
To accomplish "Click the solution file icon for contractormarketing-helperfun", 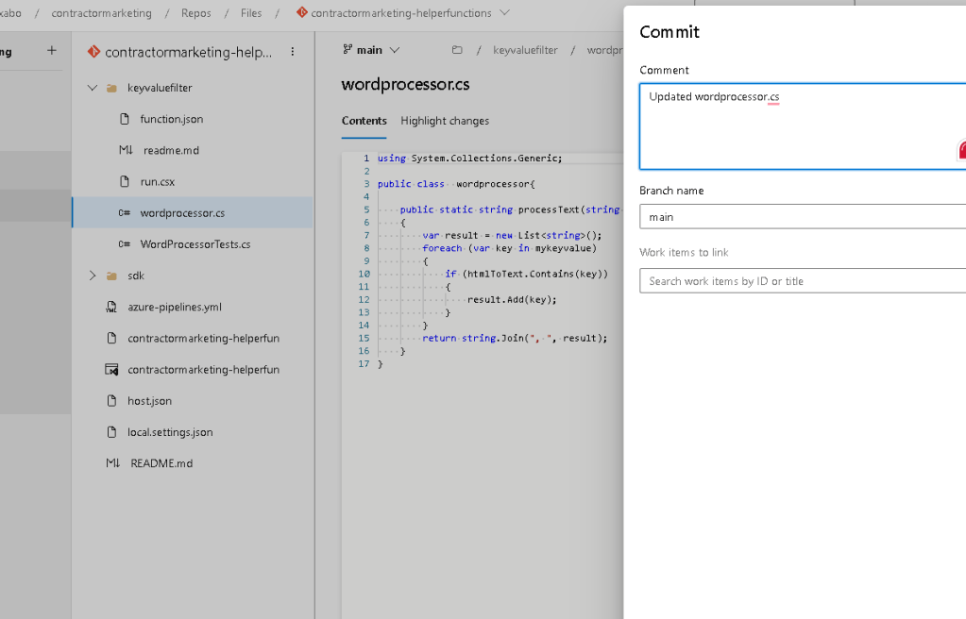I will 111,370.
